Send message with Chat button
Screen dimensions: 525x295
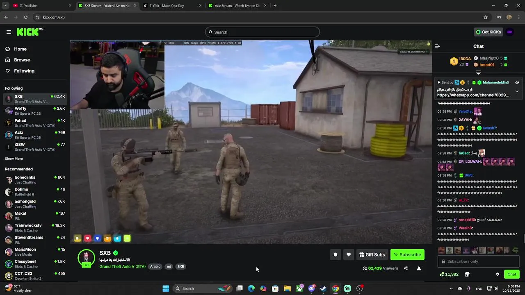point(512,275)
